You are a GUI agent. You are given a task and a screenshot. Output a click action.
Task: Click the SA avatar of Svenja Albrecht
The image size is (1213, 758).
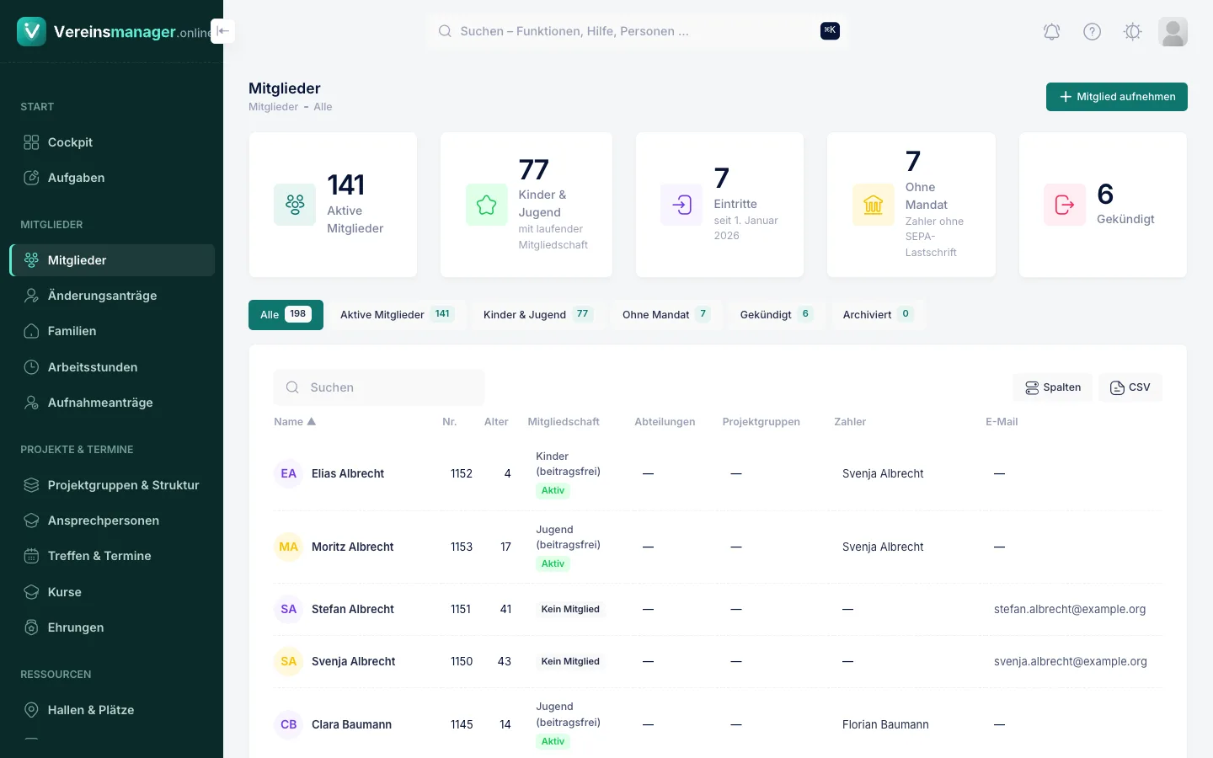tap(289, 661)
